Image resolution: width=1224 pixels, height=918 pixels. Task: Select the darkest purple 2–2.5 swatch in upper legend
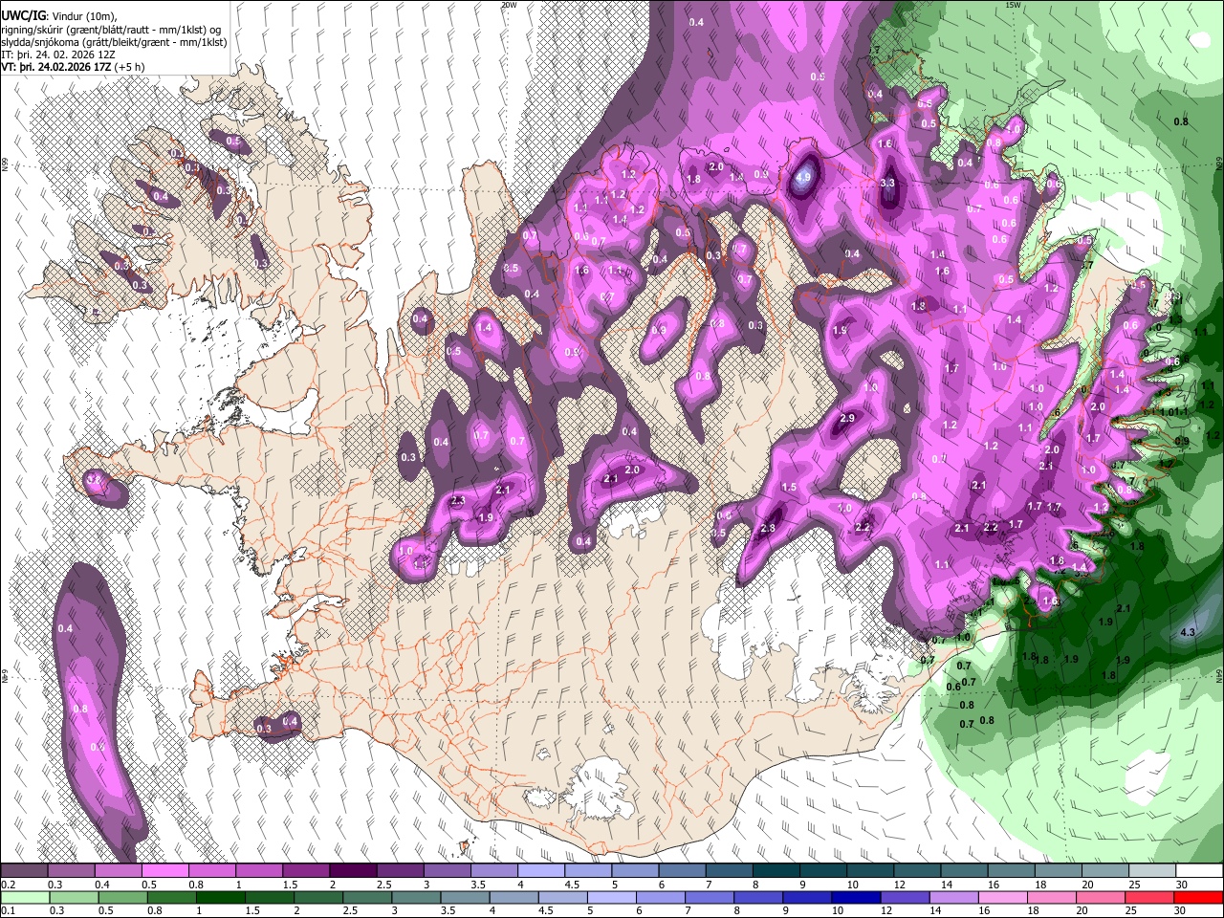pyautogui.click(x=352, y=871)
